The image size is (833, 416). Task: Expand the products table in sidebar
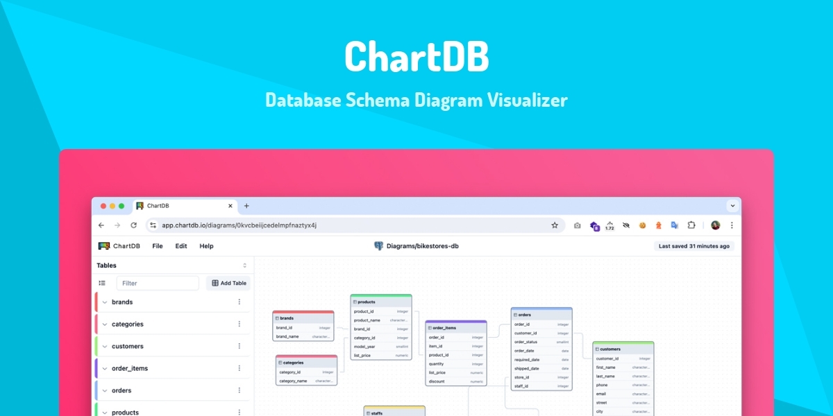(105, 413)
